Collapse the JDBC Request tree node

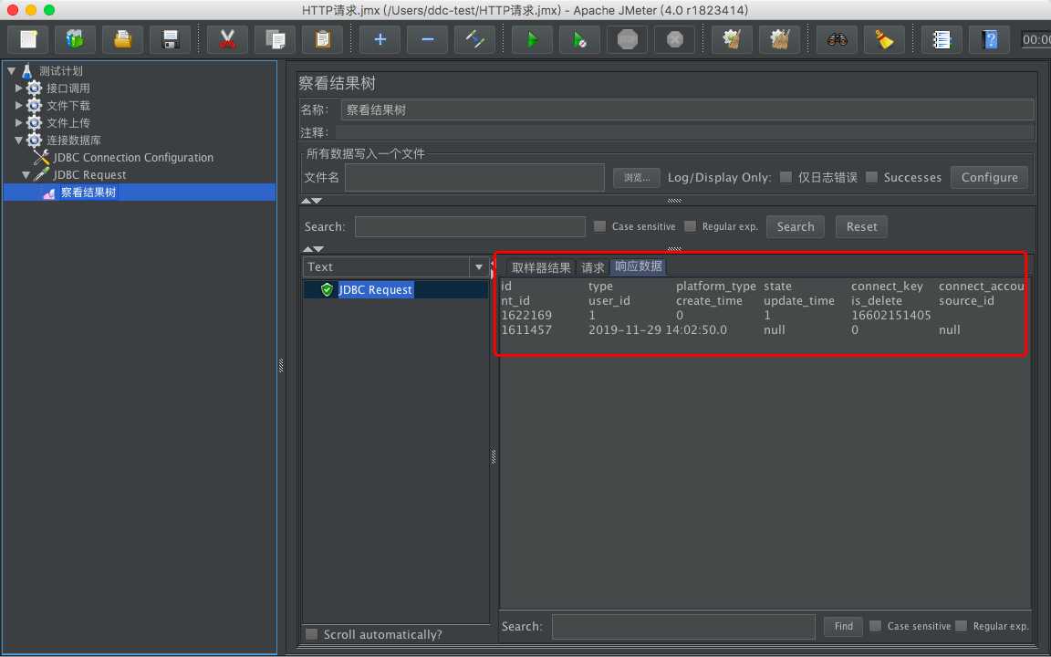(26, 174)
